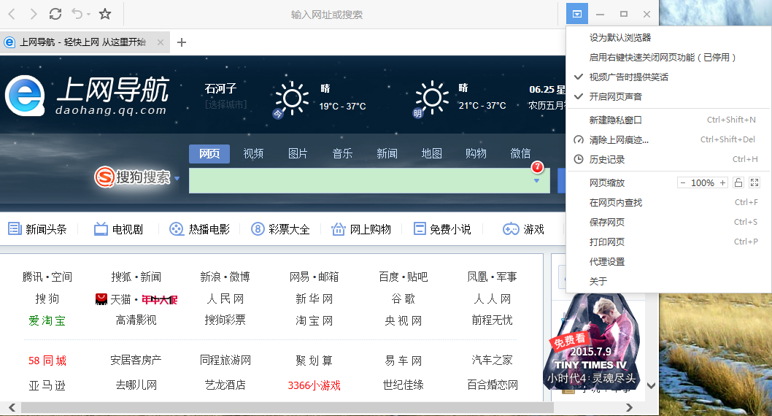Expand the search engine selector arrow
Screen dimensions: 772x416
[x=177, y=179]
